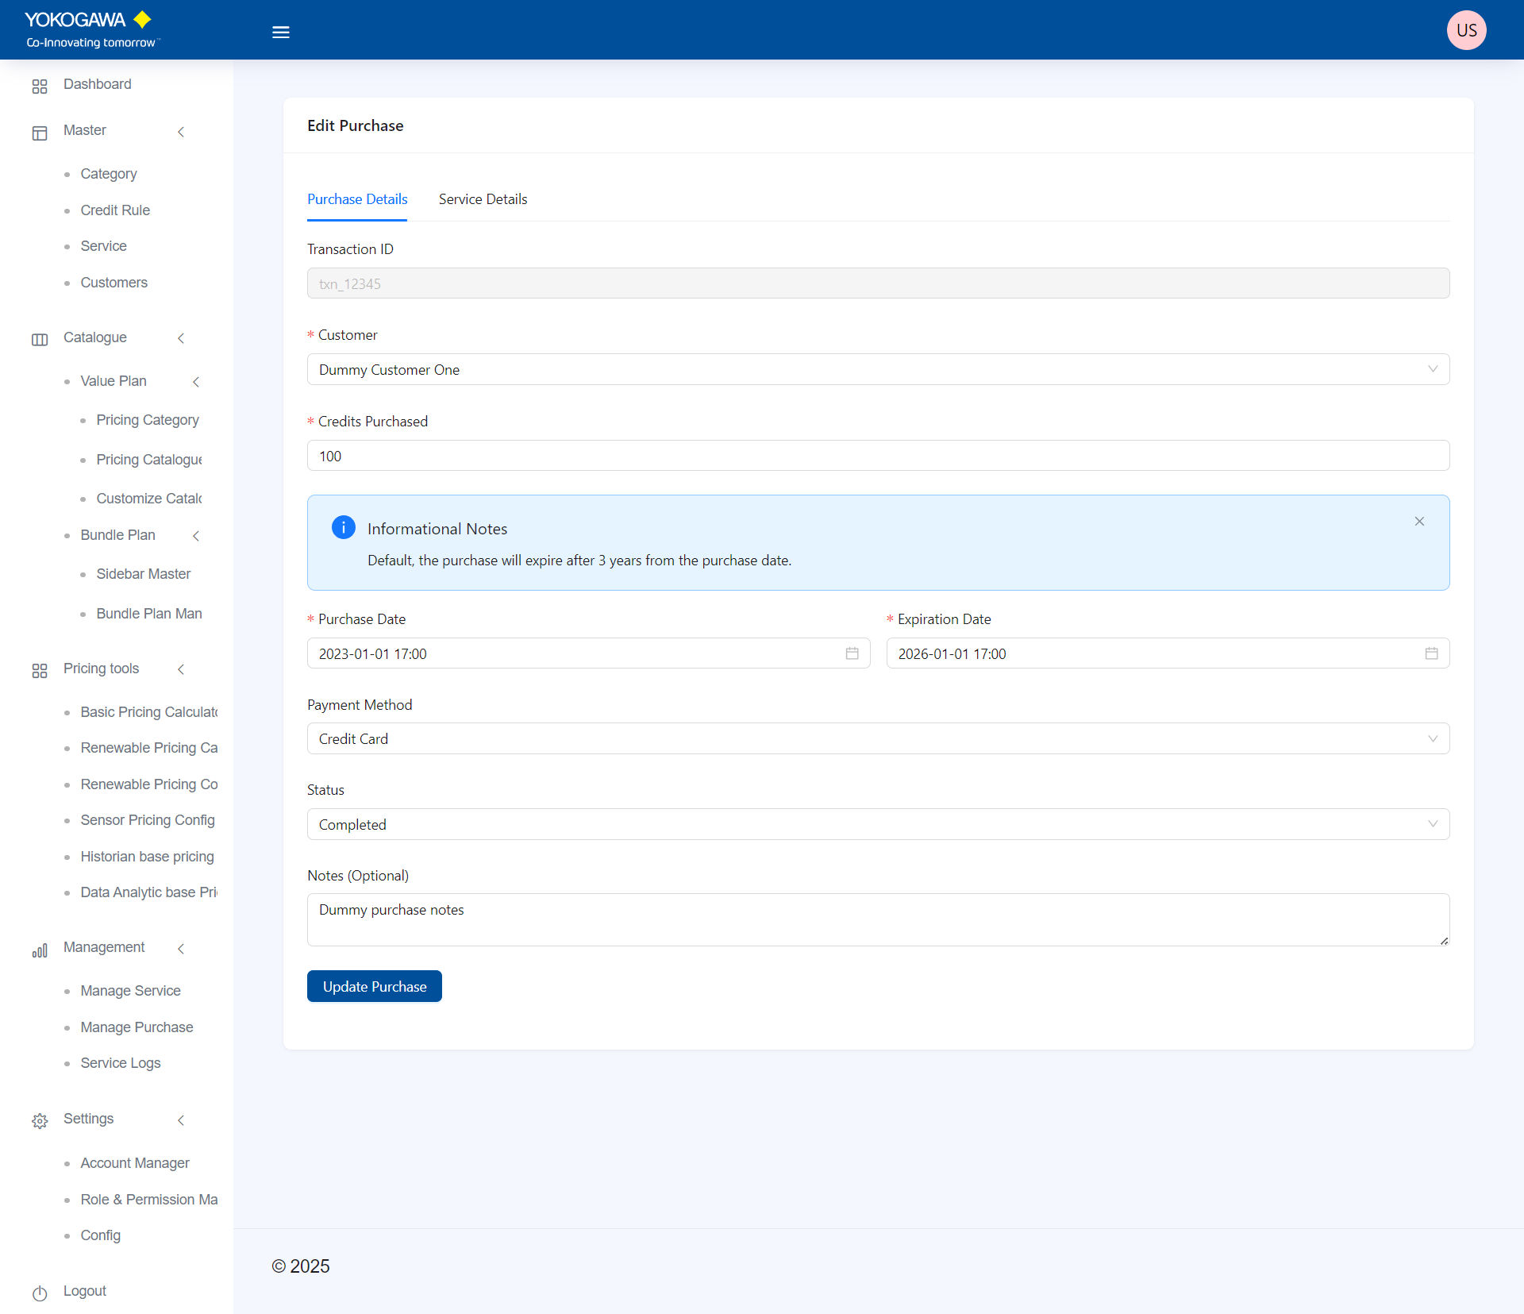
Task: Click the Settings gear icon
Action: pyautogui.click(x=40, y=1120)
